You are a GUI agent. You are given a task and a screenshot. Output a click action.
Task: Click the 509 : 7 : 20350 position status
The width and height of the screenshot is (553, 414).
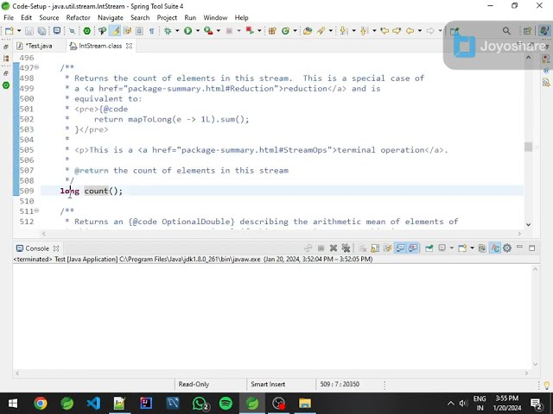[340, 385]
